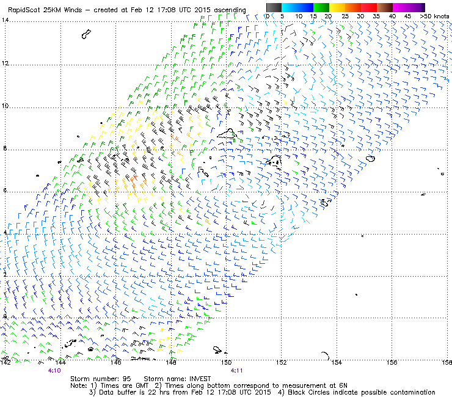Click the '>50 knots' legend label

pyautogui.click(x=434, y=16)
